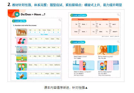This screenshot has height=93, width=134.
Task: Click the blue Chinese heading text
Action: (67, 5)
